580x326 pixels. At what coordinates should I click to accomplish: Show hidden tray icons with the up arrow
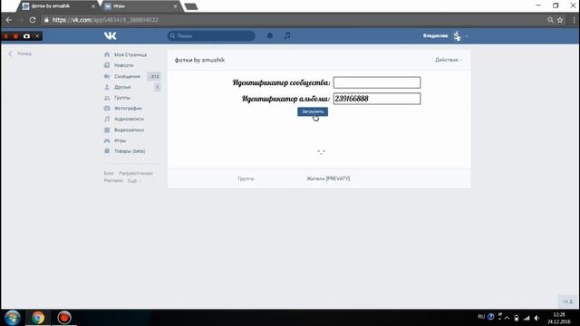[507, 318]
